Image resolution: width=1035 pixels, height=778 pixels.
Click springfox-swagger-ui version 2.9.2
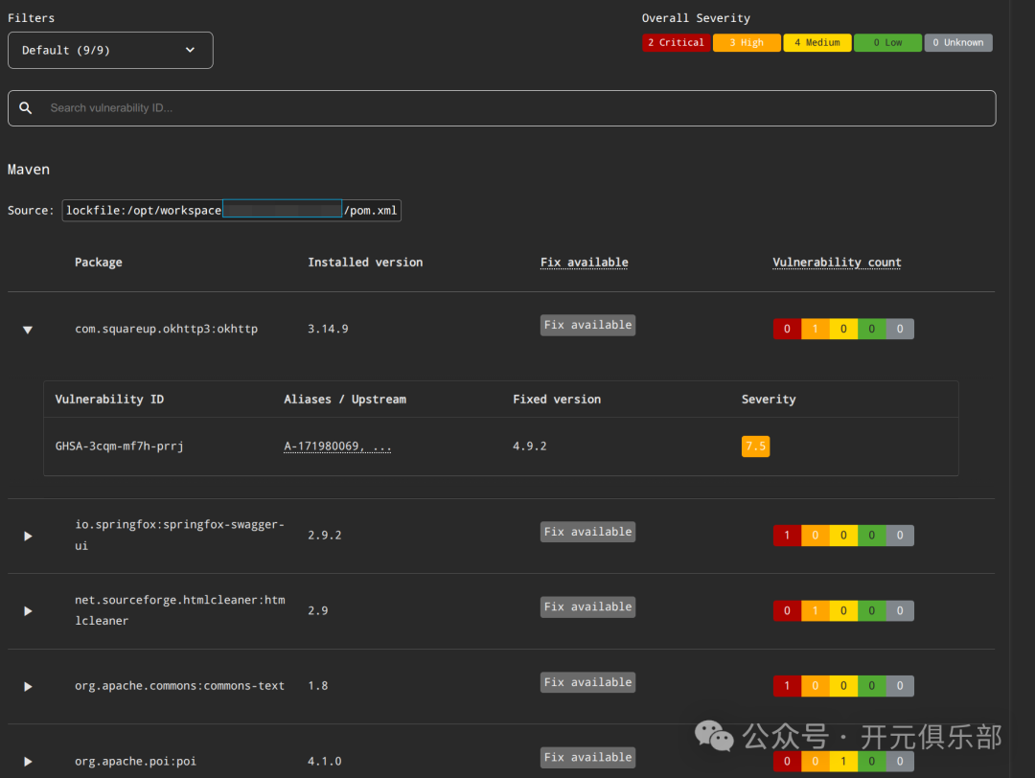pos(325,536)
